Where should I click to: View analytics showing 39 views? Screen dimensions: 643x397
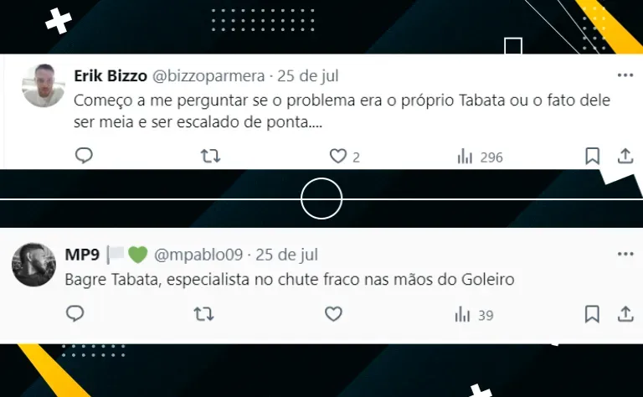point(474,315)
